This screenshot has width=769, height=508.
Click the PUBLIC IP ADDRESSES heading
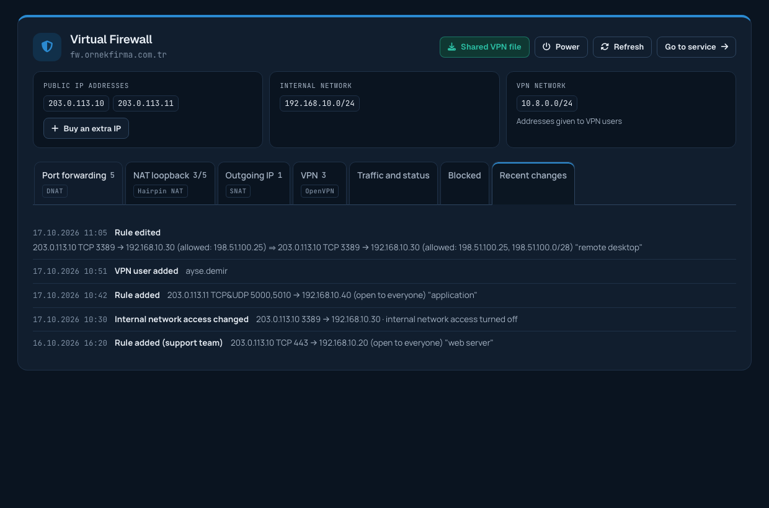pyautogui.click(x=86, y=85)
